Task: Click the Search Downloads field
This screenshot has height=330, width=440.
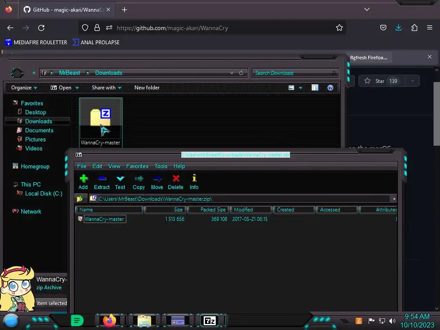Action: [x=296, y=73]
